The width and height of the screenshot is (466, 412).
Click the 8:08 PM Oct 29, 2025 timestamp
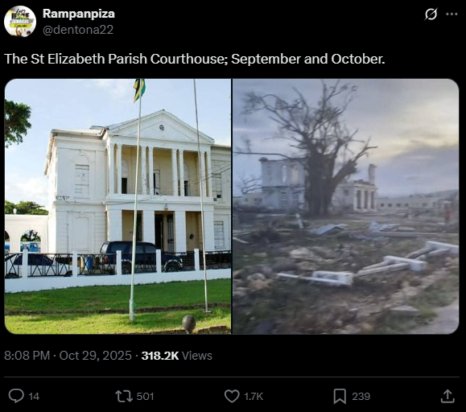point(68,356)
